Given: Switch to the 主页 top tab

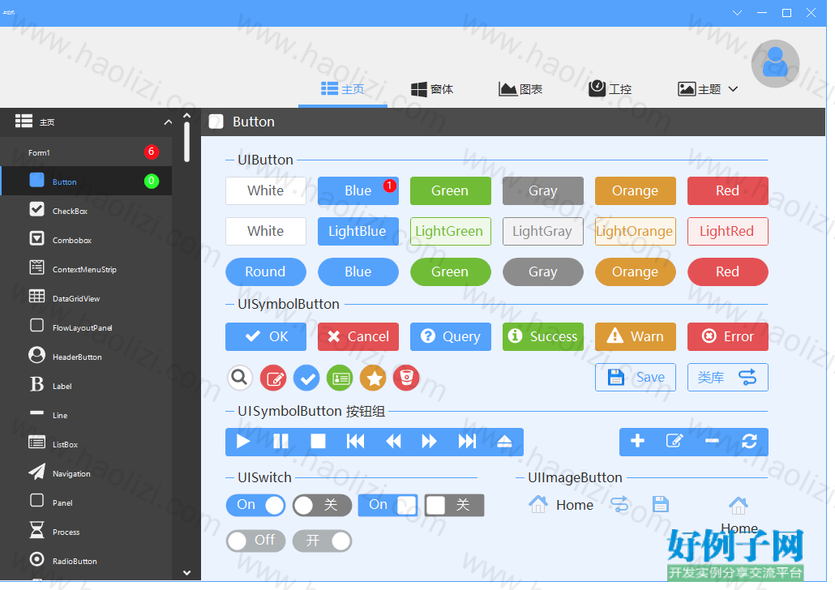Looking at the screenshot, I should (x=342, y=89).
